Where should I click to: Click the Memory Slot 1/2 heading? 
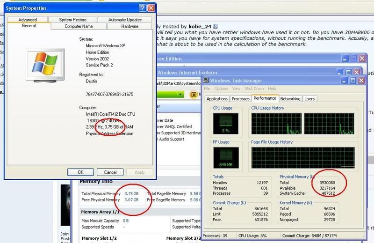(99, 238)
